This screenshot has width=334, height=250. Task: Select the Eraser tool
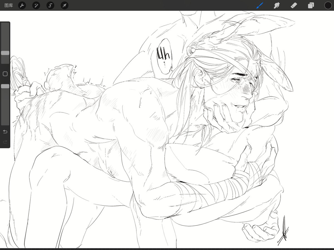click(294, 5)
